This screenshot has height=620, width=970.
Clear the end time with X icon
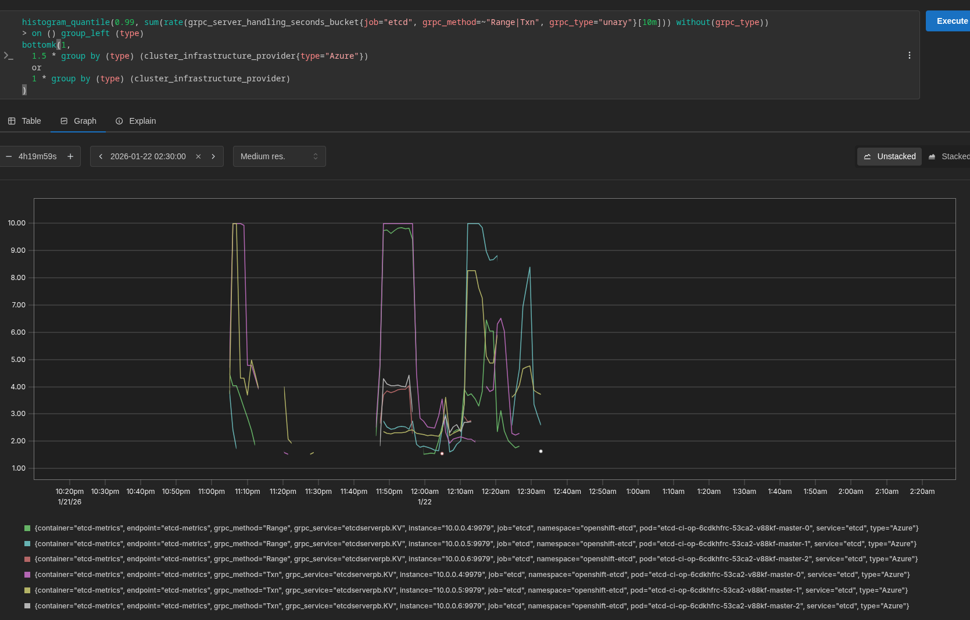click(x=198, y=156)
